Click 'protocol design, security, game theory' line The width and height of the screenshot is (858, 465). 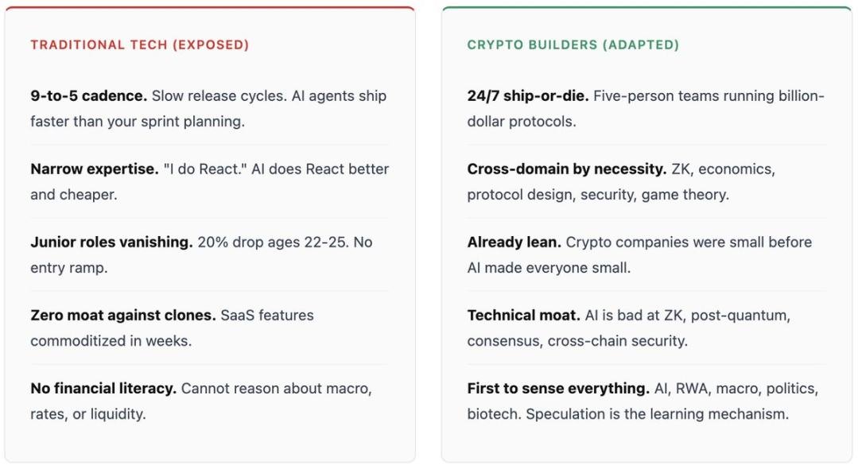pyautogui.click(x=597, y=194)
